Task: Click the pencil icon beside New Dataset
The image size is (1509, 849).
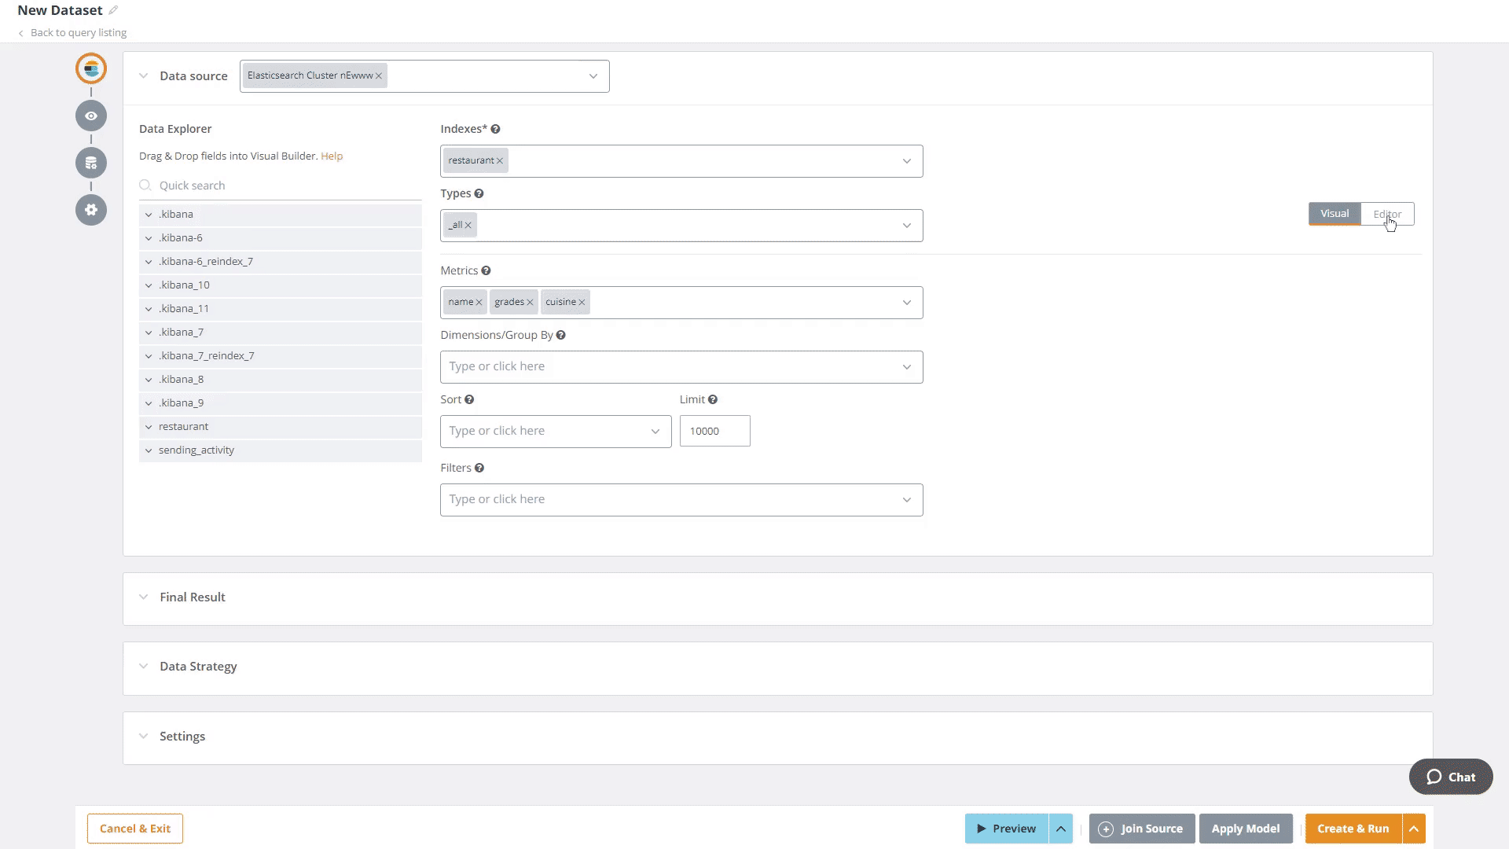Action: tap(113, 10)
